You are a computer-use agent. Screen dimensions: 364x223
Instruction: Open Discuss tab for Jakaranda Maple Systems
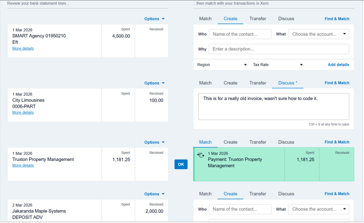point(286,194)
